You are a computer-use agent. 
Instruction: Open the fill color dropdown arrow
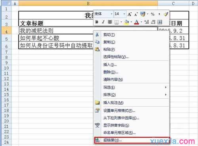[x=131, y=22]
